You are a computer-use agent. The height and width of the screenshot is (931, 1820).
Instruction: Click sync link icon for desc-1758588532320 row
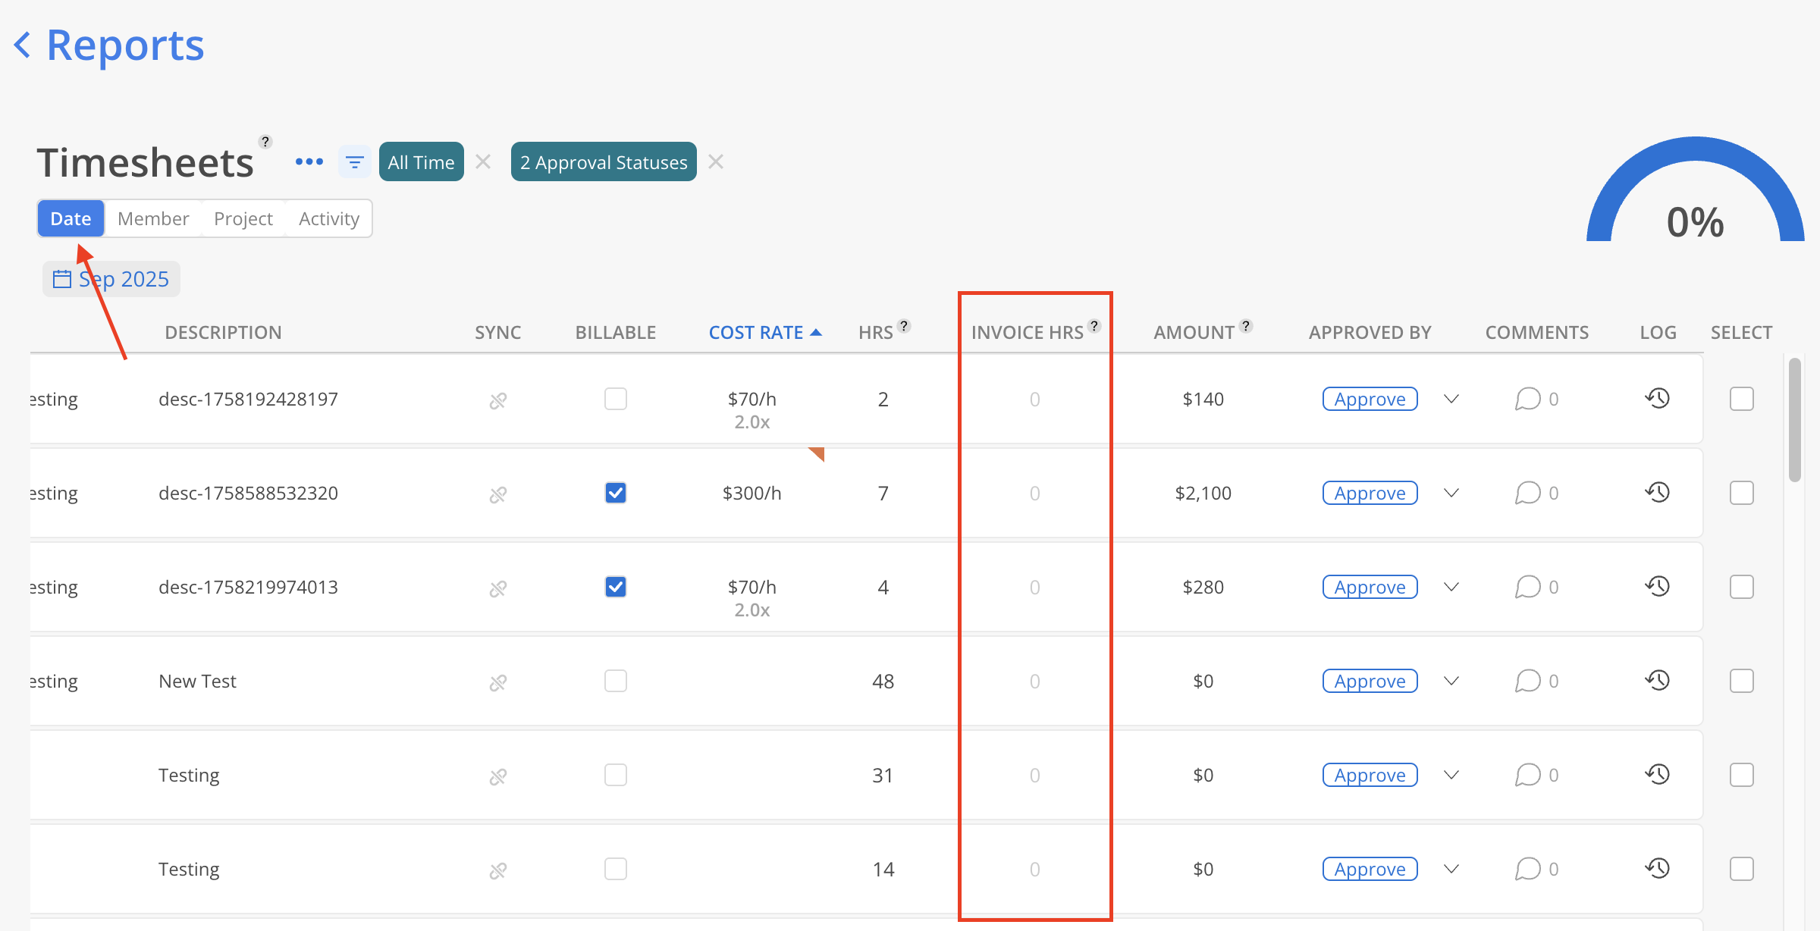click(x=497, y=494)
